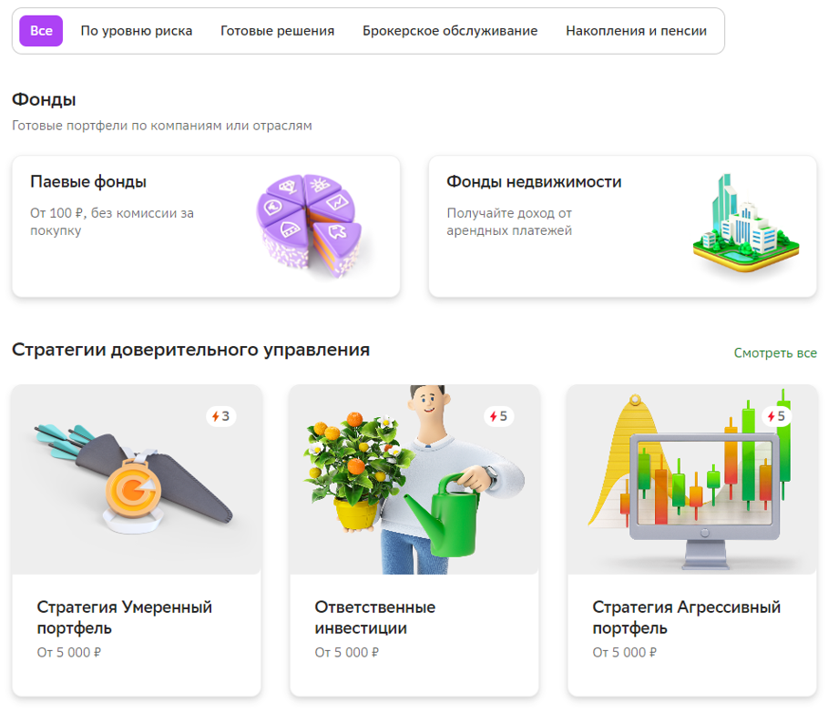Follow the Смотреть все link
The width and height of the screenshot is (828, 713).
point(775,353)
